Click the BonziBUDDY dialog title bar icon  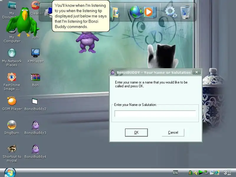coord(113,72)
